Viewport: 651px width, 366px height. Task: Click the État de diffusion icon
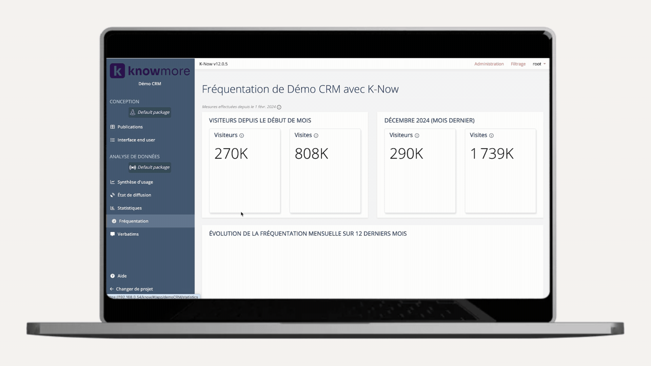point(113,195)
